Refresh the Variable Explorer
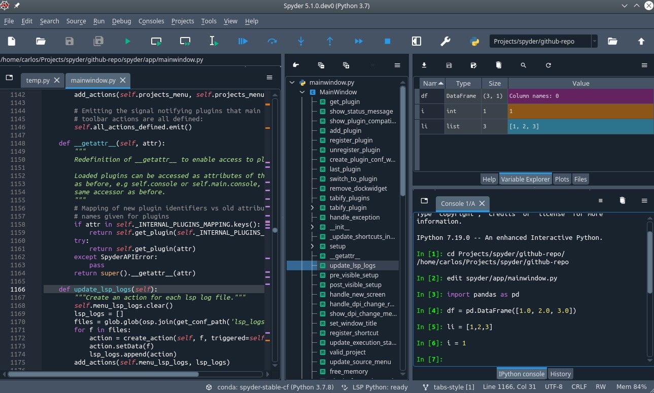 (x=549, y=65)
